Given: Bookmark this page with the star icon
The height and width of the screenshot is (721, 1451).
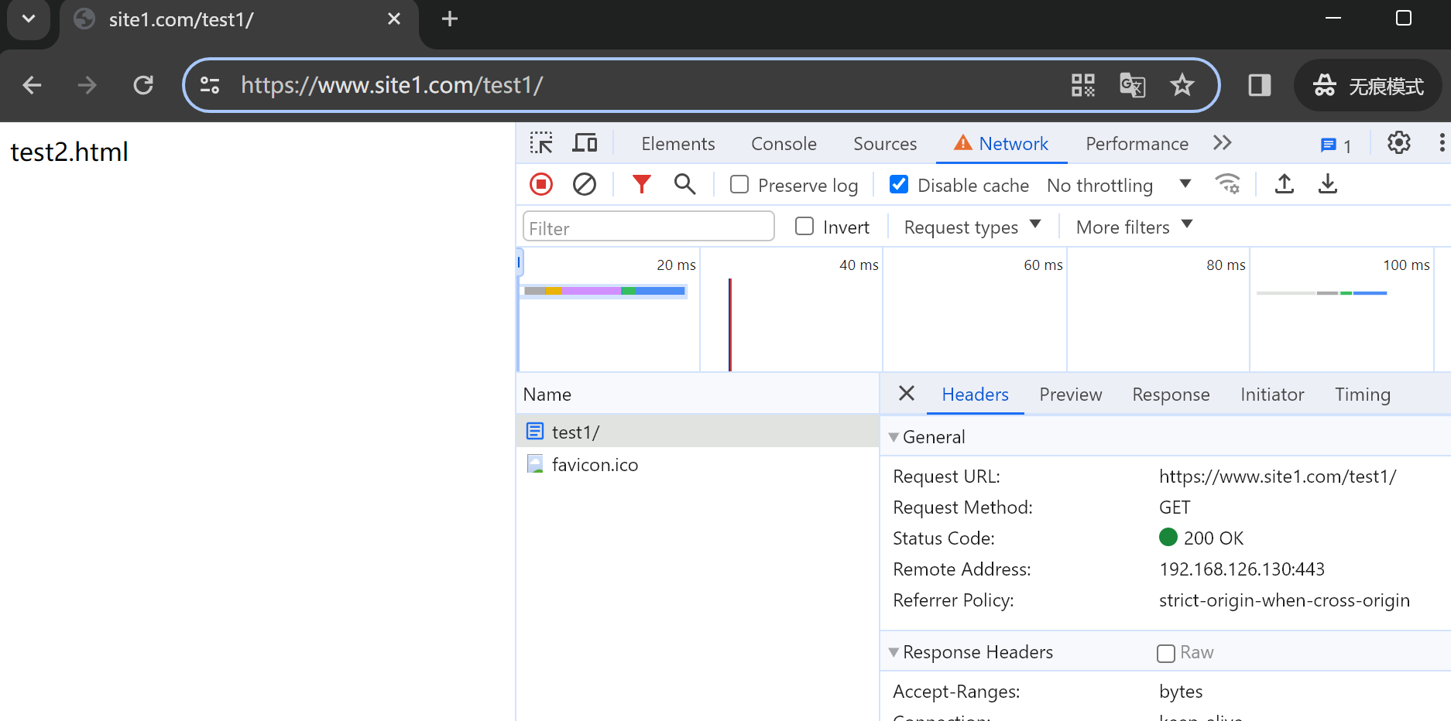Looking at the screenshot, I should click(x=1182, y=85).
